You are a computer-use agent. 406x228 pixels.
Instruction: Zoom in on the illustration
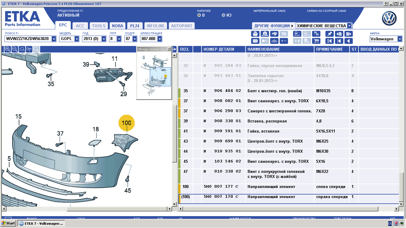coord(7,49)
